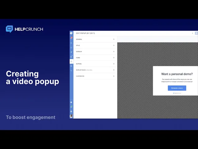Open the Settings gear icon

(x=71, y=111)
